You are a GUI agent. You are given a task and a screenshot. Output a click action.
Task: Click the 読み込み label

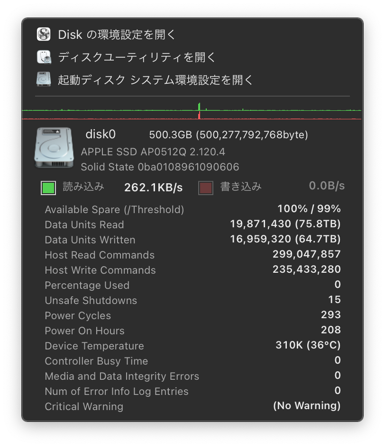(x=83, y=187)
